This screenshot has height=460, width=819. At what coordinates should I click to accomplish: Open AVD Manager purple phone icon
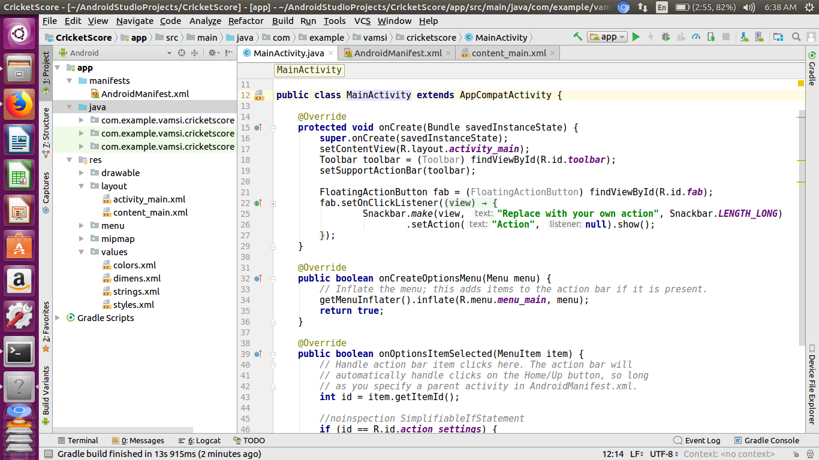pyautogui.click(x=761, y=37)
